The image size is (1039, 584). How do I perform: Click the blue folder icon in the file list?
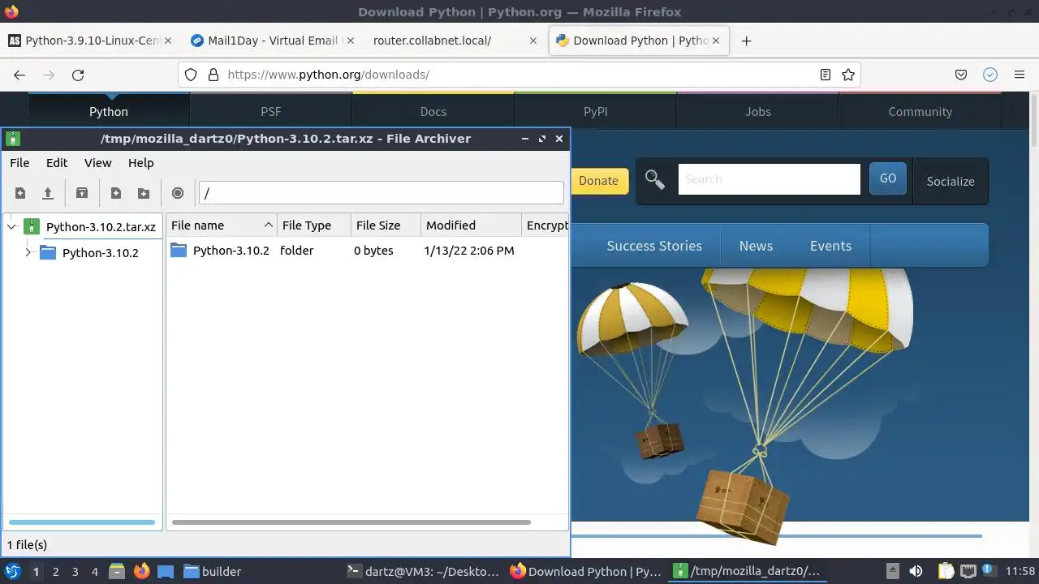coord(179,250)
